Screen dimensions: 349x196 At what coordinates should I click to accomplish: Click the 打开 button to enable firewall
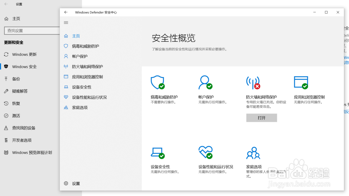coord(261,118)
